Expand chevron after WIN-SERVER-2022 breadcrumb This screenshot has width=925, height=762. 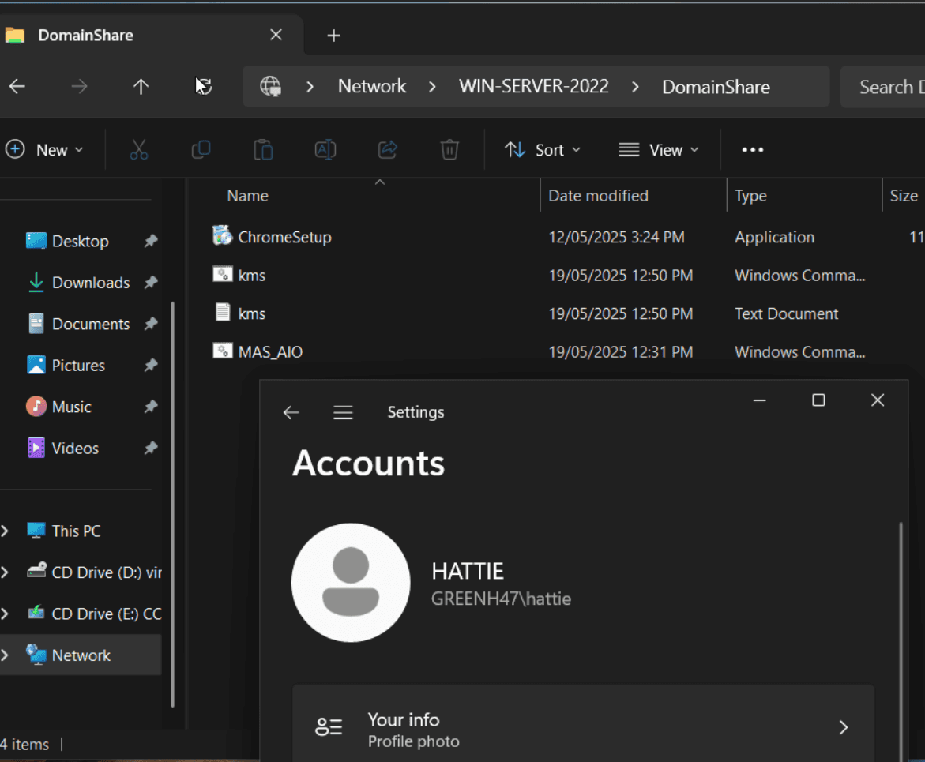click(x=635, y=88)
